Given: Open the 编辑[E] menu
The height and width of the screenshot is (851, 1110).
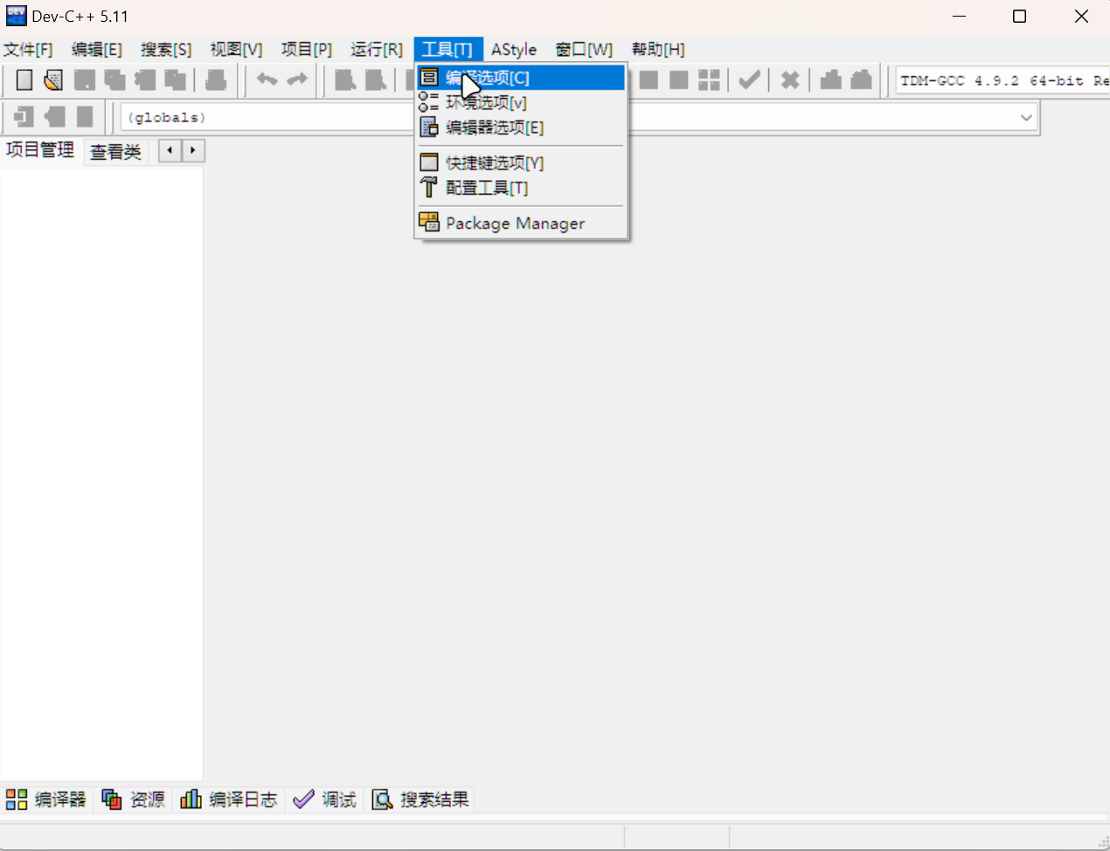Looking at the screenshot, I should pos(97,50).
